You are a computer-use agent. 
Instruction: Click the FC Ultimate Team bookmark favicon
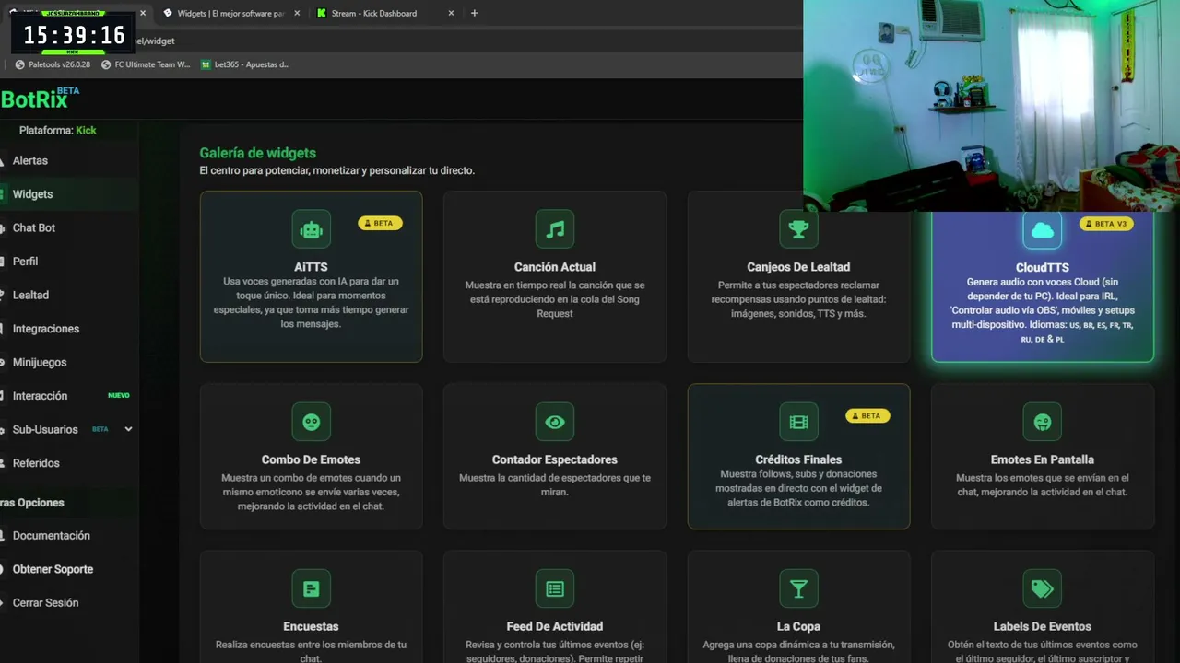click(x=106, y=64)
